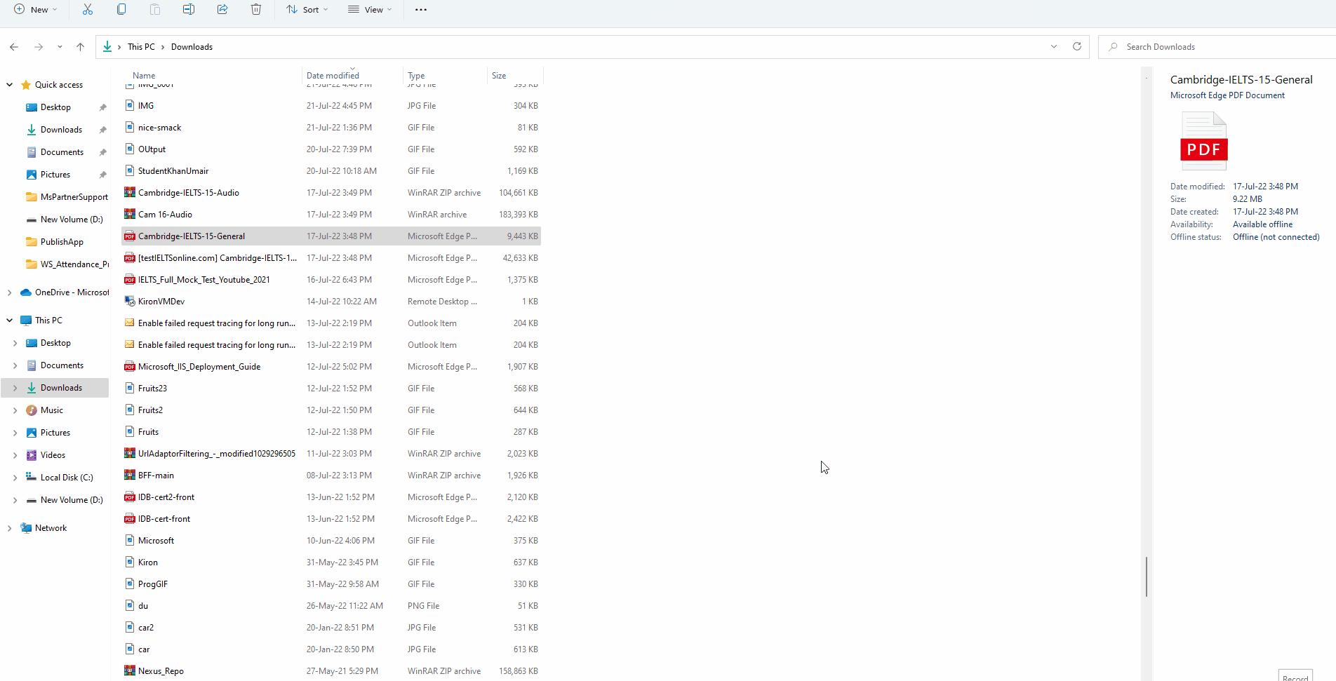Viewport: 1336px width, 681px height.
Task: Click the Videos folder icon in sidebar
Action: tap(32, 455)
